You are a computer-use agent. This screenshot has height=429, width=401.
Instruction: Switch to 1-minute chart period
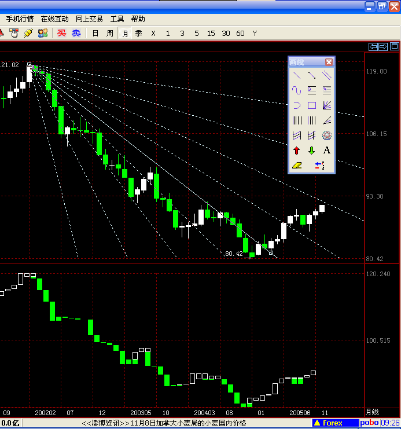[x=168, y=34]
